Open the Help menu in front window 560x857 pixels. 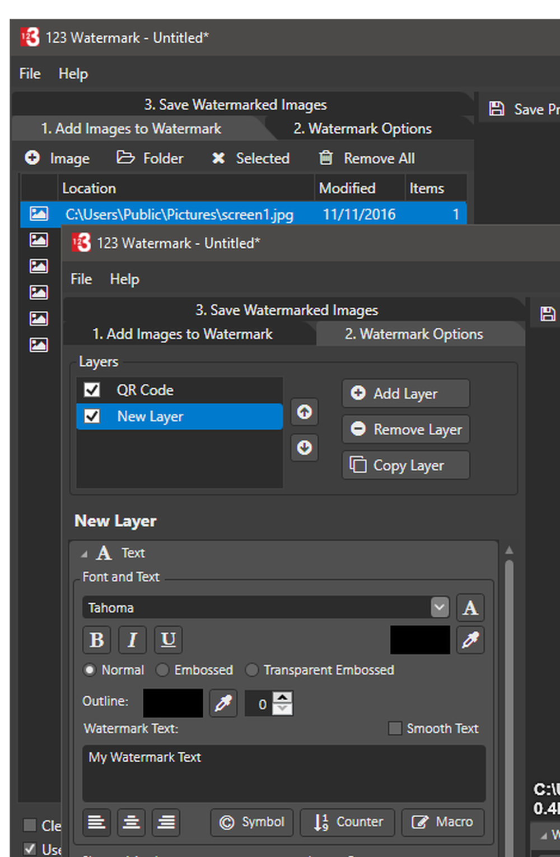[124, 279]
